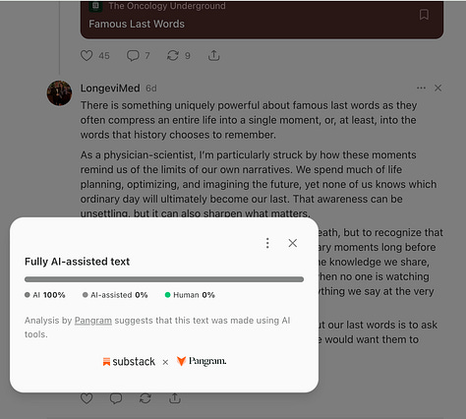Reply to LongeviMed comment via bubble icon

tap(116, 398)
